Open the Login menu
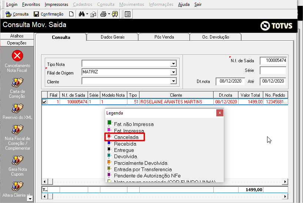303x203 pixels. pos(12,4)
